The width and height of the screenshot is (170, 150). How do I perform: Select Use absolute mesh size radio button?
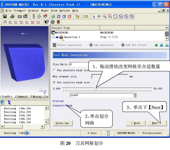54,70
